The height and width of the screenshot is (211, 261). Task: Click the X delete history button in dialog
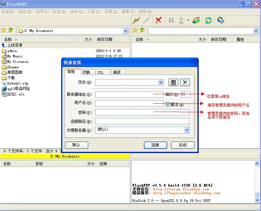[185, 82]
